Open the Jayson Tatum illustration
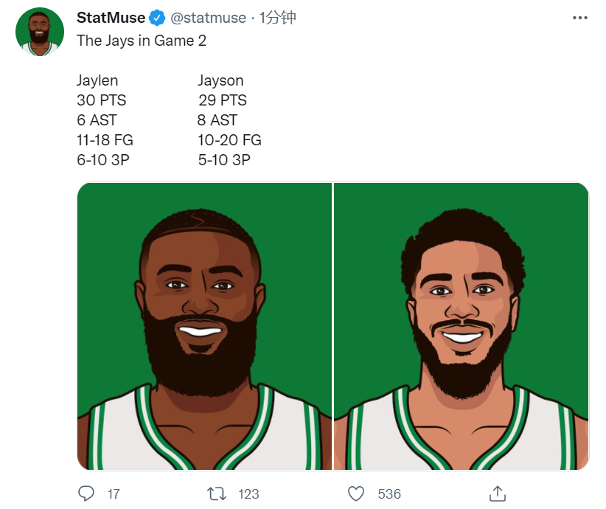The width and height of the screenshot is (606, 509). (x=461, y=327)
